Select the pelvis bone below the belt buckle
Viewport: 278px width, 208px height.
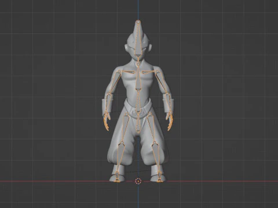[x=138, y=123]
